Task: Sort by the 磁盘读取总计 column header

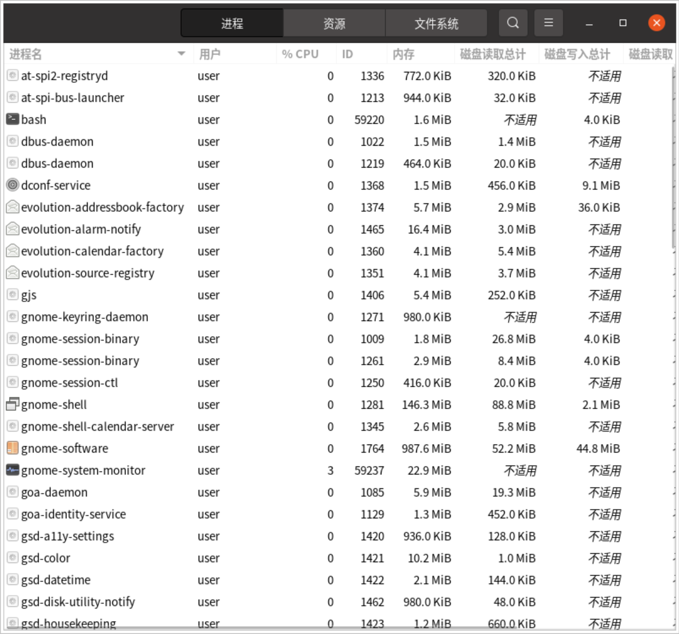Action: 496,54
